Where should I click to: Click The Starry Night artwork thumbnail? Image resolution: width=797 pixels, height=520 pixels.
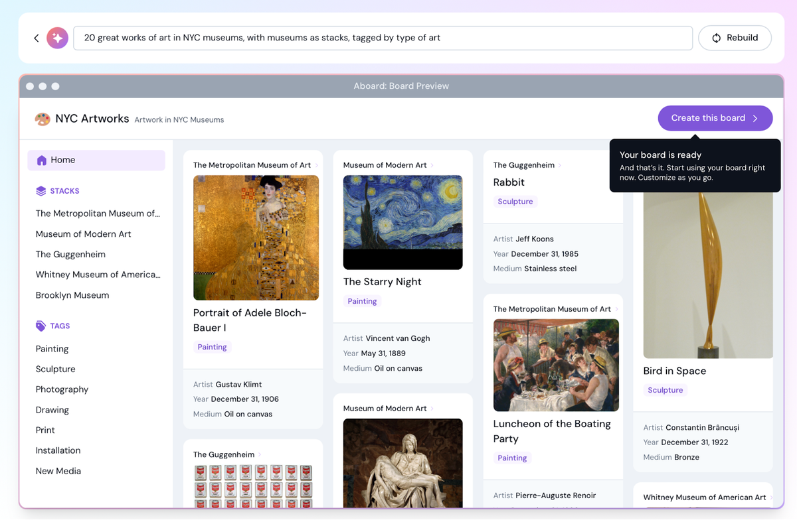(402, 222)
